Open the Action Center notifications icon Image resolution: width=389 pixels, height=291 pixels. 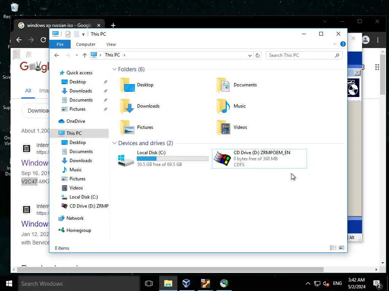[x=377, y=283]
